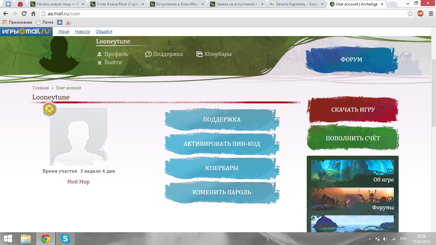Open the Форумы thumbnail
Viewport: 436px width, 245px height.
(x=352, y=199)
